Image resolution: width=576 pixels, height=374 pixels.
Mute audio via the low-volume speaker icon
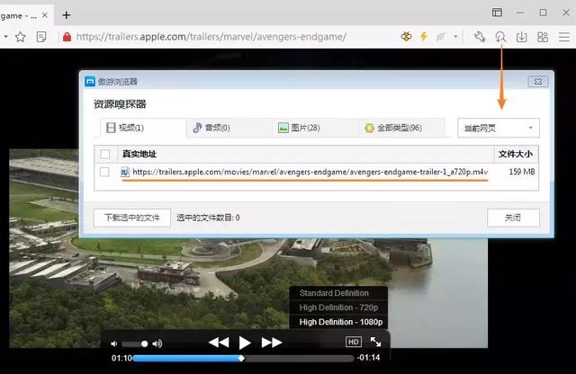click(x=114, y=344)
